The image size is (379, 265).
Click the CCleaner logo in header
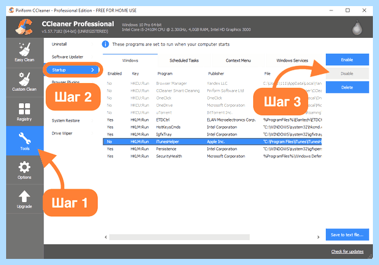tap(24, 27)
